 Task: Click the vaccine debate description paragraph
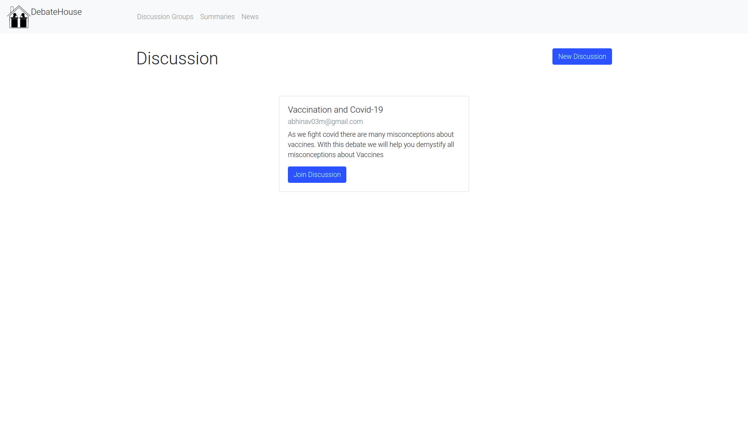pos(370,145)
